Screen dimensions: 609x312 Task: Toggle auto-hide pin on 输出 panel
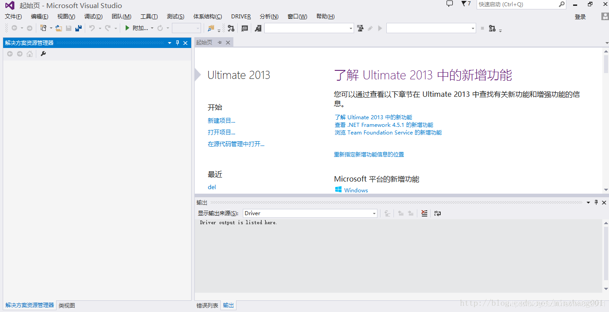pos(596,203)
